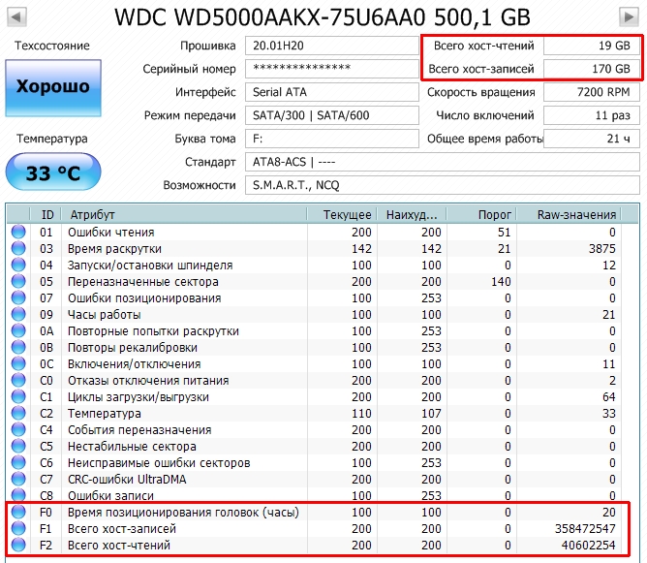Select the Ошибки записи attribute text
Viewport: 647px width, 563px height.
[110, 495]
